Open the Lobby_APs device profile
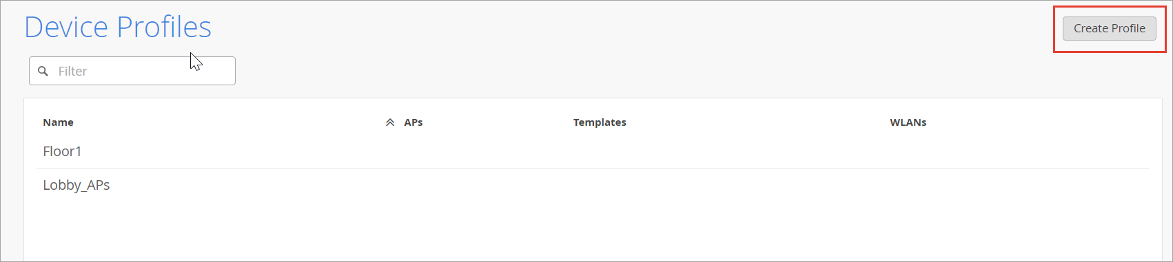Image resolution: width=1173 pixels, height=262 pixels. [76, 185]
